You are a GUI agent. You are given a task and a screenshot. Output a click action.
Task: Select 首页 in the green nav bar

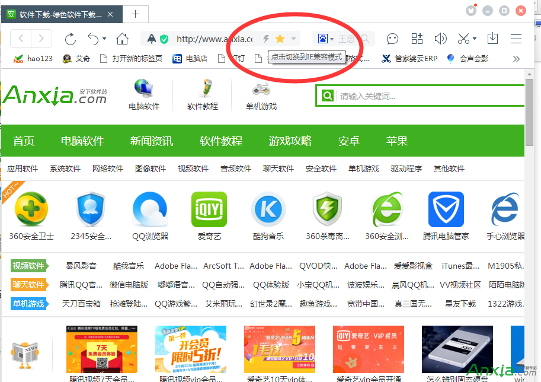[24, 141]
